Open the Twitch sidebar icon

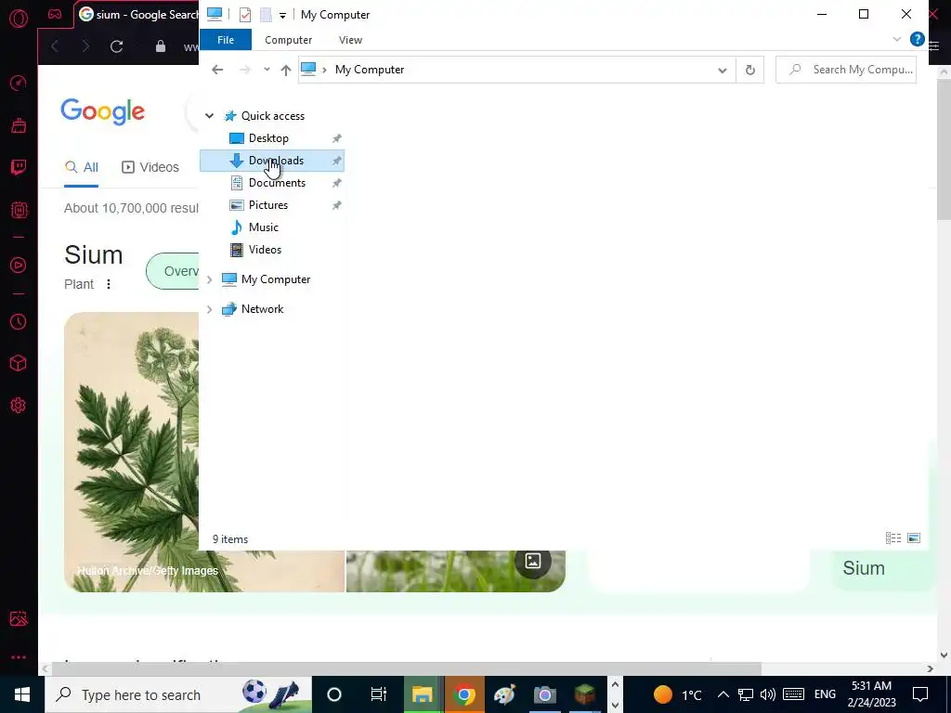click(19, 167)
